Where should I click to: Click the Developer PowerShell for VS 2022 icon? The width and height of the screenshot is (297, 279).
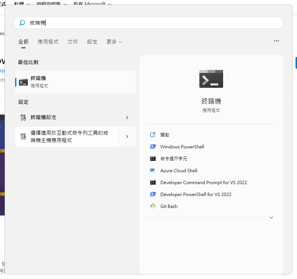tap(153, 194)
